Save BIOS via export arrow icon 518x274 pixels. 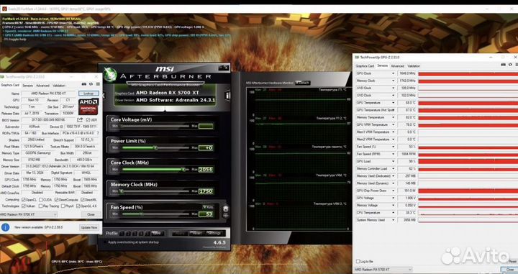(x=80, y=120)
